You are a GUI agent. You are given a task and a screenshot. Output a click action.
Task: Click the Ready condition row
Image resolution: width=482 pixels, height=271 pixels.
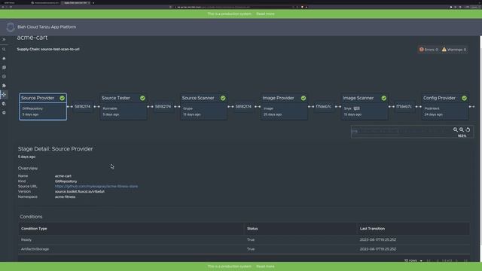coord(244,239)
